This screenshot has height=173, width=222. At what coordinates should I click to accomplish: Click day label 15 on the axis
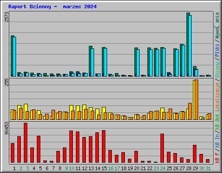coord(104,168)
